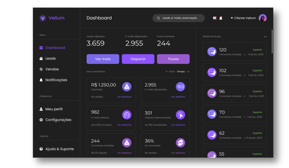Click icon on 244 Conversas iniciadas card
Screen dimensions: 289x168
pyautogui.click(x=127, y=143)
